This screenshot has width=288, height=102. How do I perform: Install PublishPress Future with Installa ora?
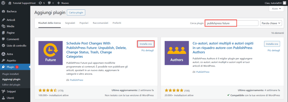pos(146,44)
